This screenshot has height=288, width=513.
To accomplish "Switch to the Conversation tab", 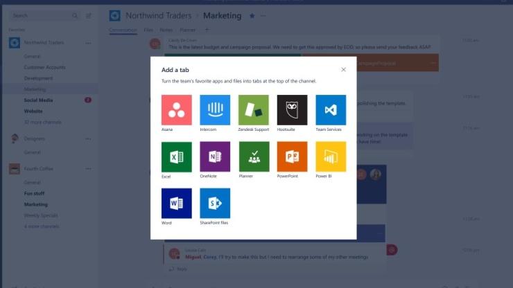I will (123, 30).
